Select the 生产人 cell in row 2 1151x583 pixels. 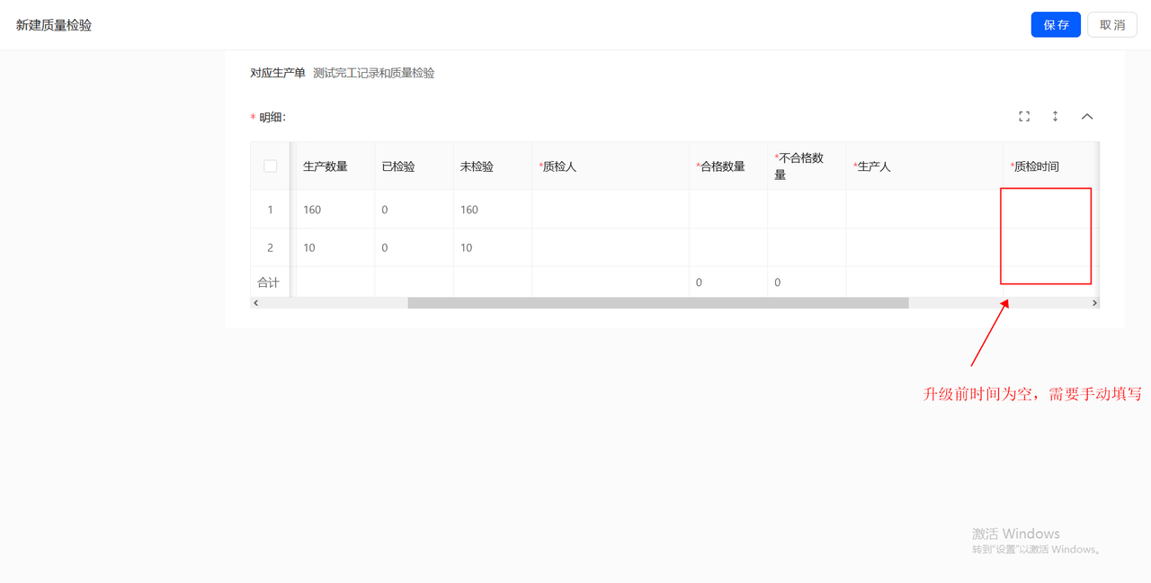(x=924, y=247)
